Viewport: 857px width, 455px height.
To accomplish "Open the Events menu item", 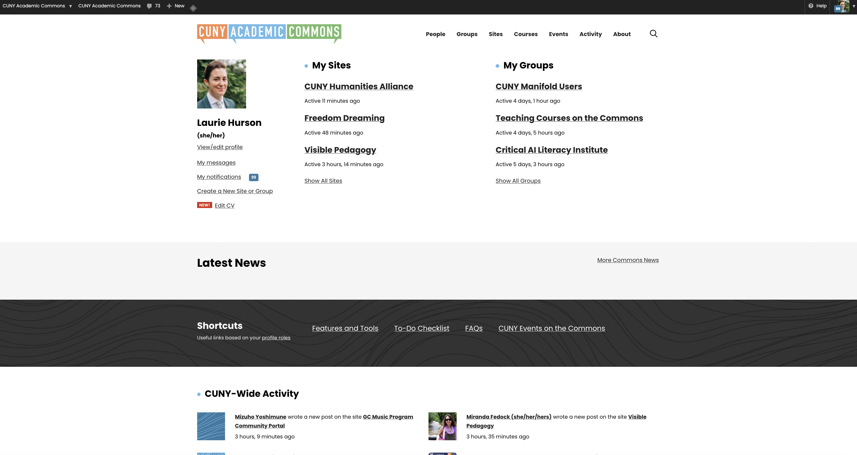I will point(558,34).
